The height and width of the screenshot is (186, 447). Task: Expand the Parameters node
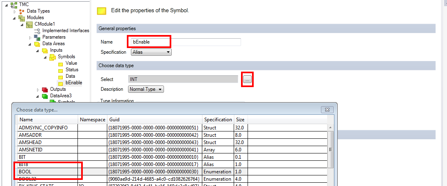(30, 37)
